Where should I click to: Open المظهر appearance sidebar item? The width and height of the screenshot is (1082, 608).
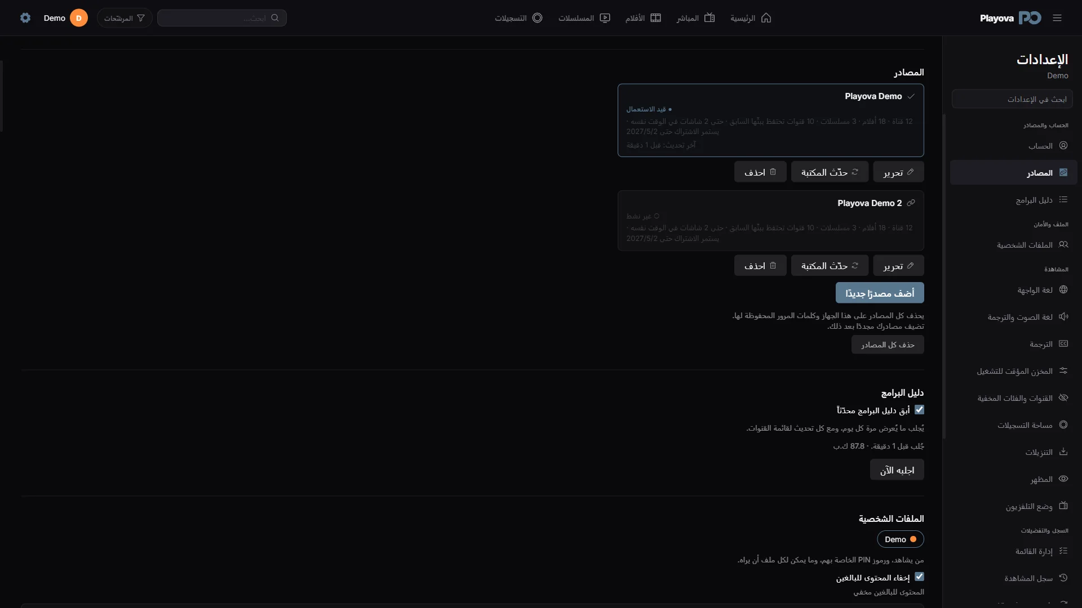[x=1014, y=479]
